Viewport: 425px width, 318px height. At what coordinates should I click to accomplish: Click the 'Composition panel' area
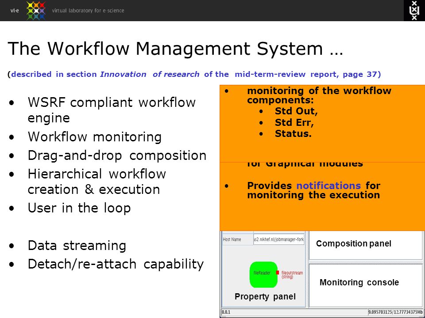[366, 245]
